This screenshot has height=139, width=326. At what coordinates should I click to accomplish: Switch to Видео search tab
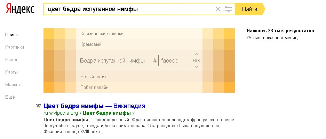[11, 59]
